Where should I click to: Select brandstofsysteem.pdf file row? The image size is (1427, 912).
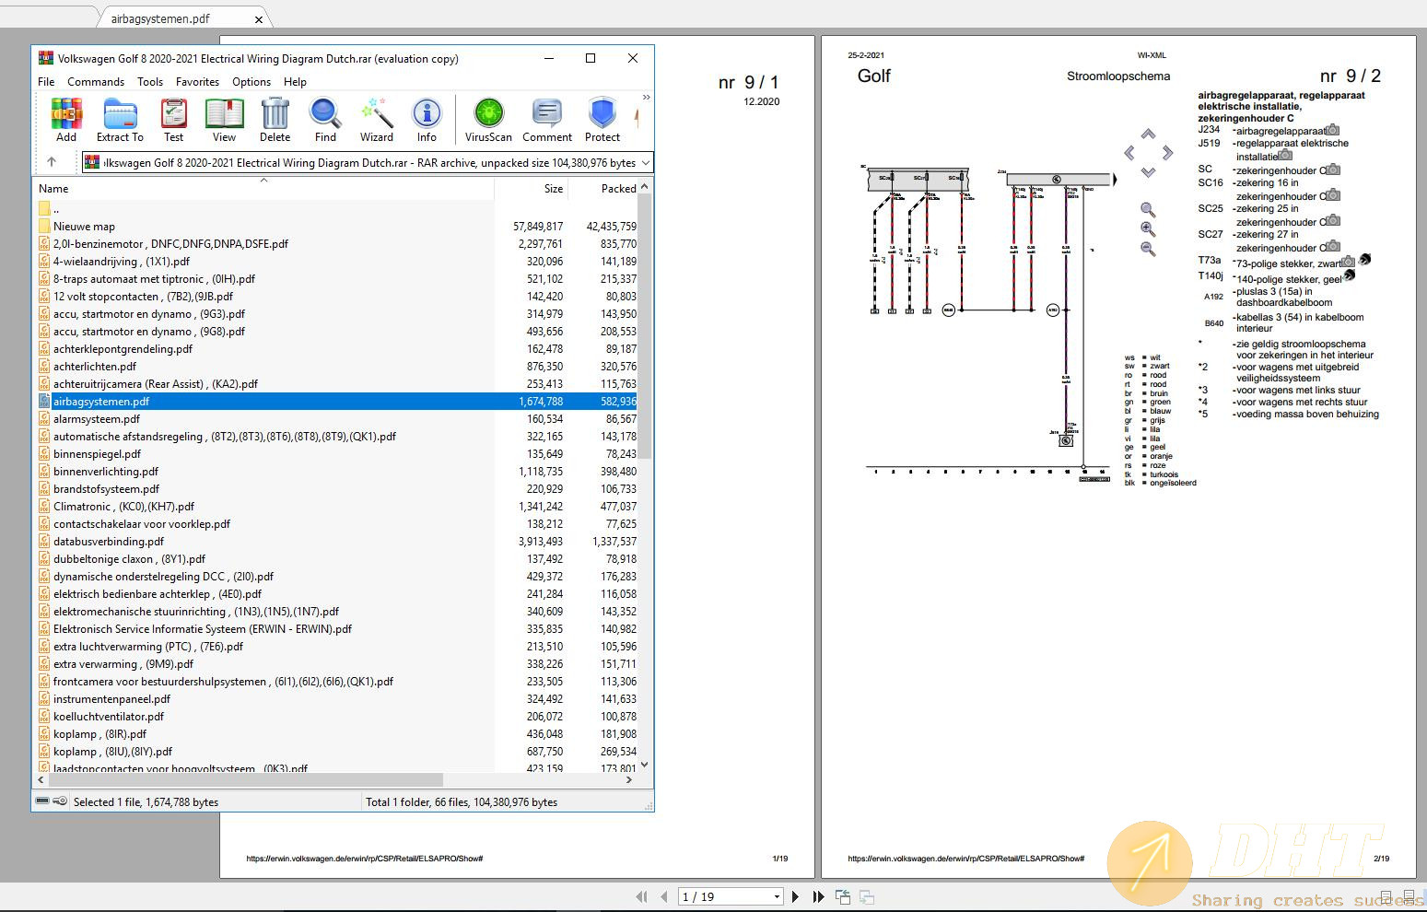pyautogui.click(x=336, y=488)
